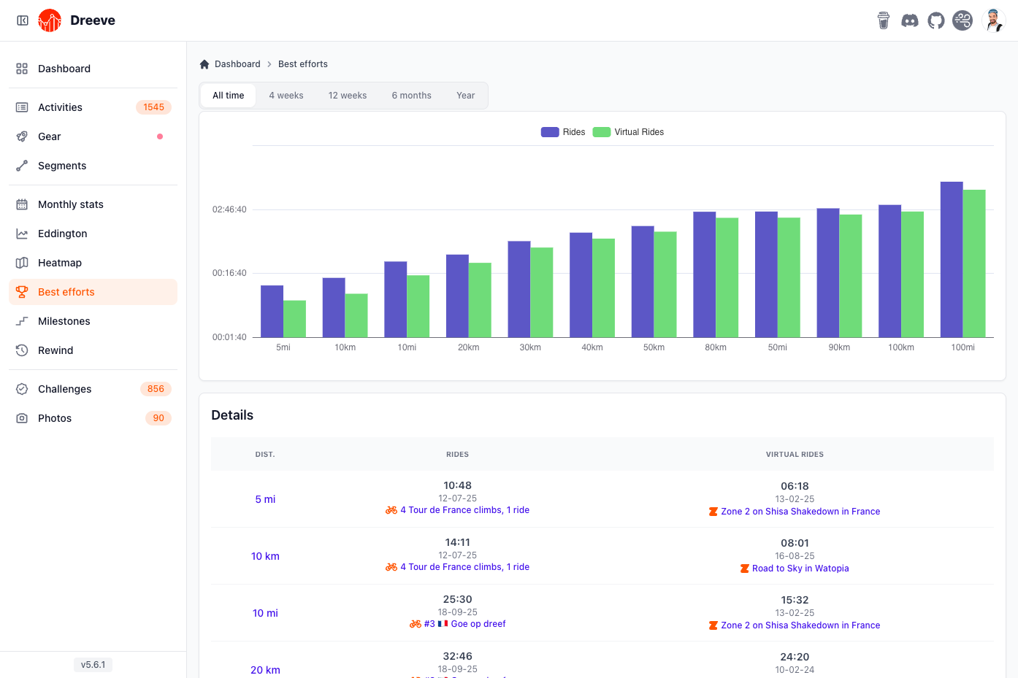This screenshot has width=1018, height=678.
Task: Open the 10 mi distance link
Action: coord(265,613)
